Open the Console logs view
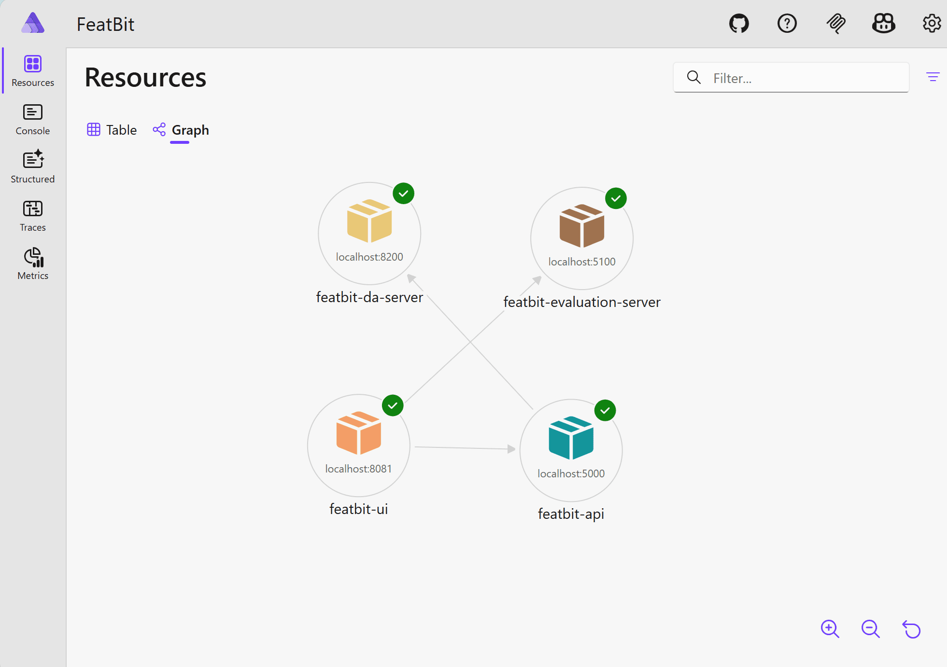The width and height of the screenshot is (947, 667). [x=32, y=119]
